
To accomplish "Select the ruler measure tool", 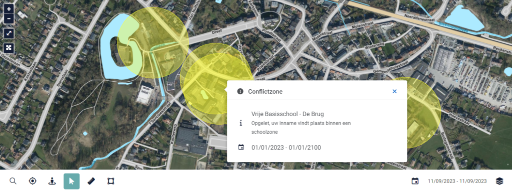I will click(x=91, y=181).
